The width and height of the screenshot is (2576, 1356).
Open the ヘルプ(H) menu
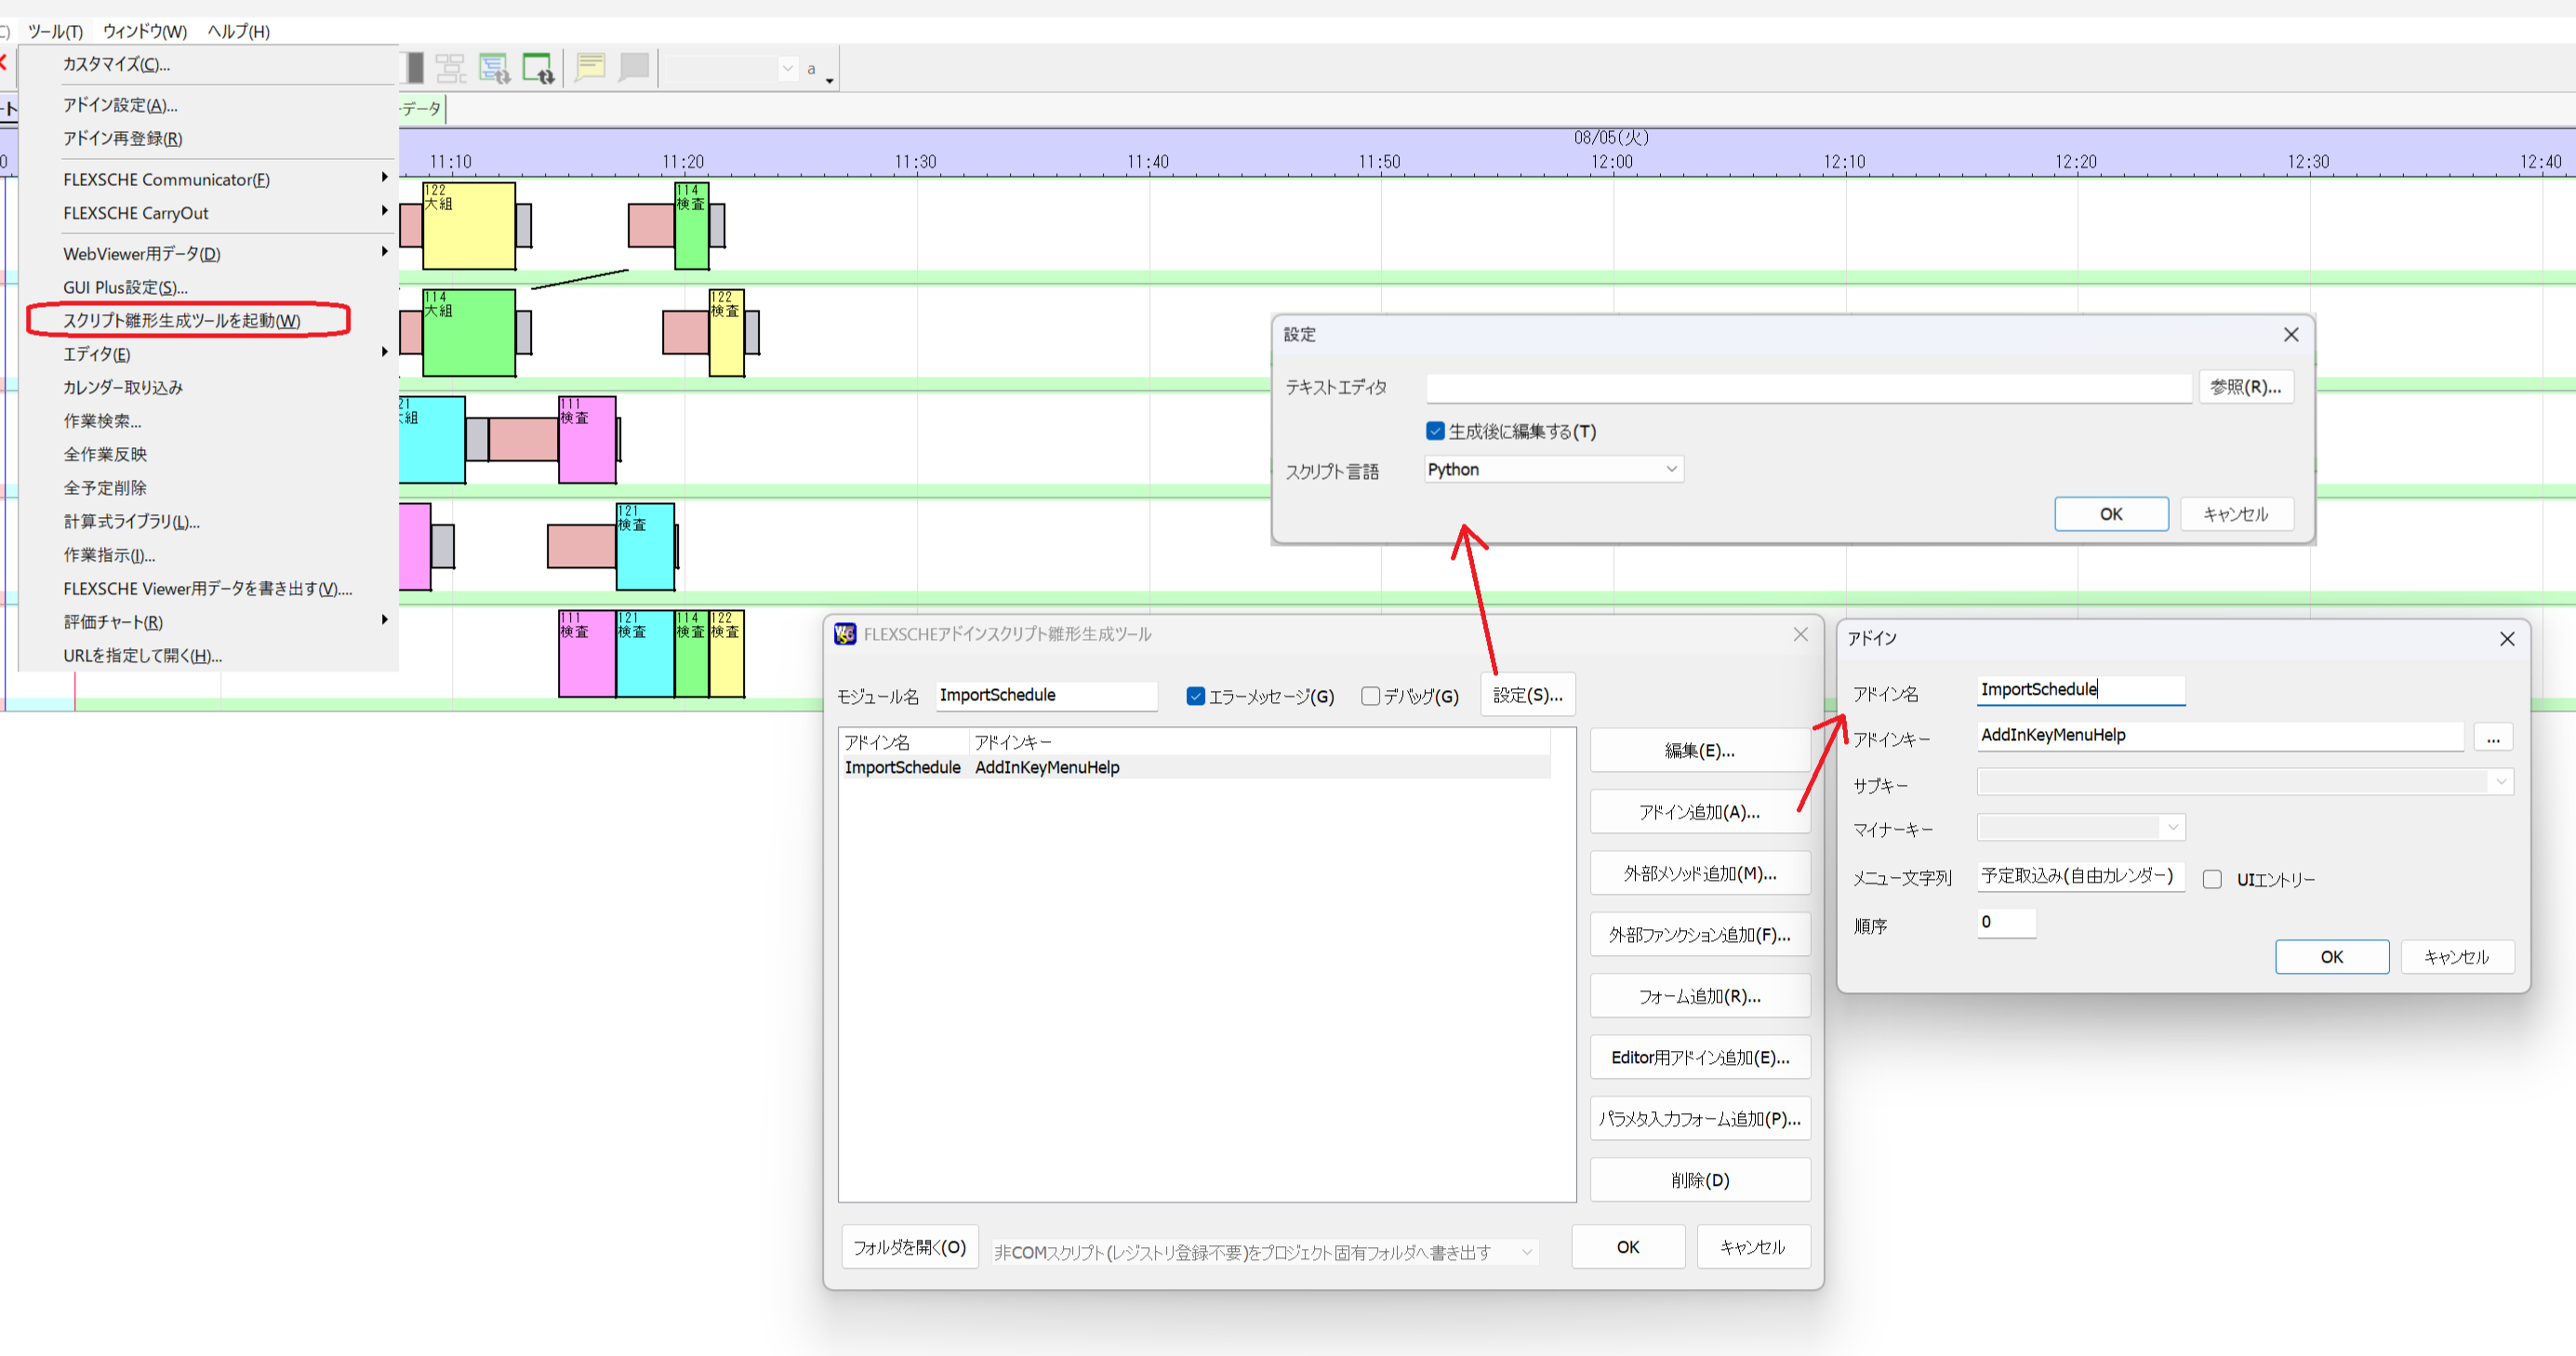(x=238, y=31)
